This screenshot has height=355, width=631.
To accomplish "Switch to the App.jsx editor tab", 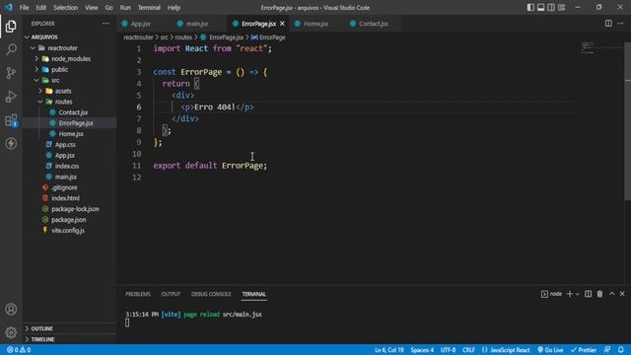I will click(x=140, y=24).
